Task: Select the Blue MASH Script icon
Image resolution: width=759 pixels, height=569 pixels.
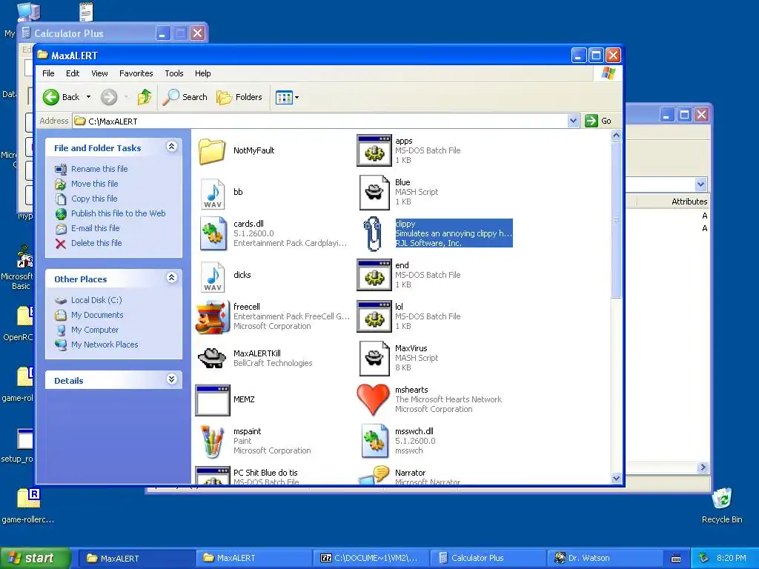Action: point(374,193)
